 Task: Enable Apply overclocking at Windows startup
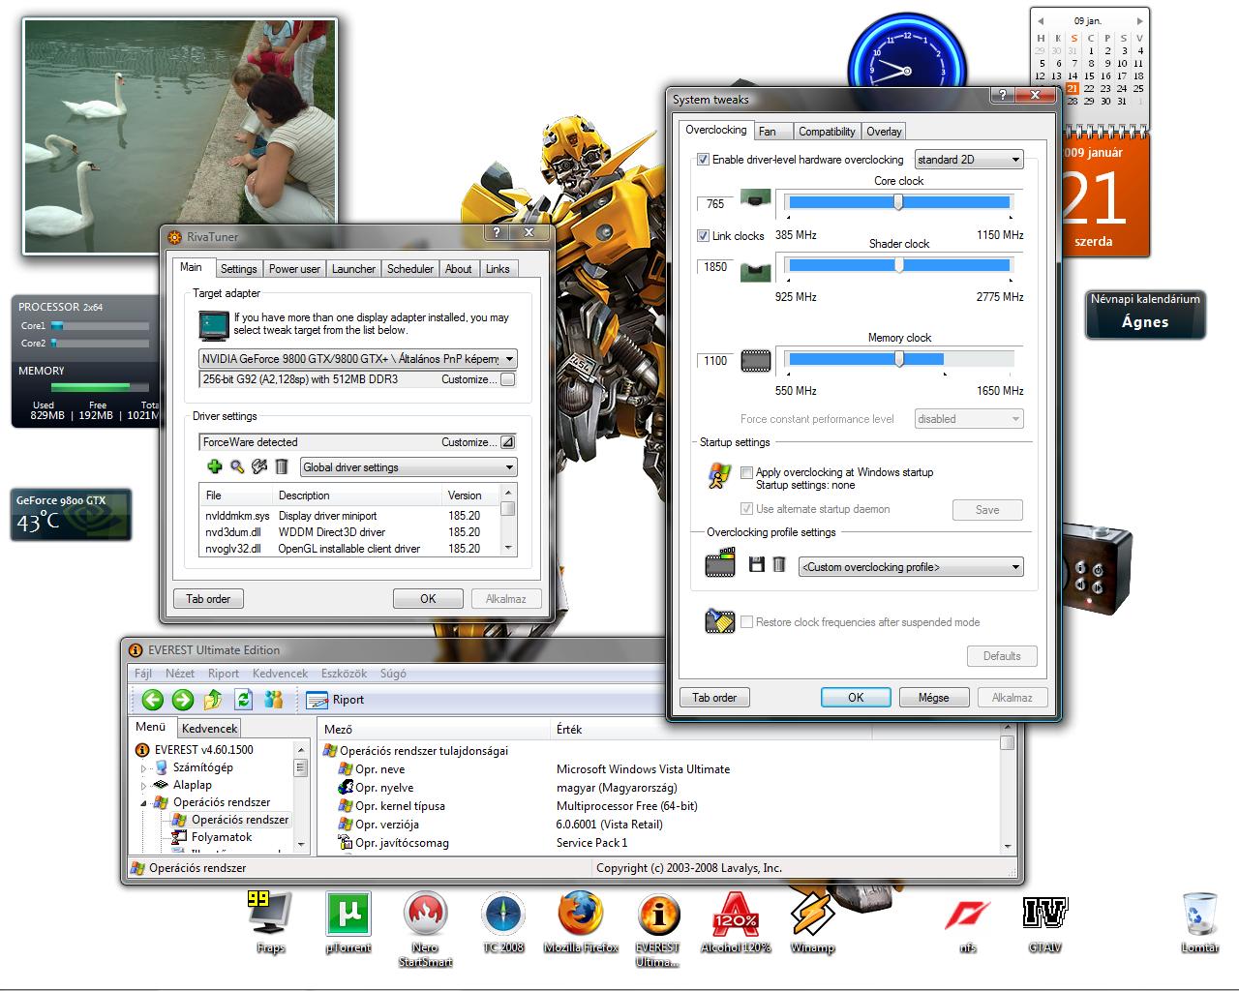(x=746, y=472)
